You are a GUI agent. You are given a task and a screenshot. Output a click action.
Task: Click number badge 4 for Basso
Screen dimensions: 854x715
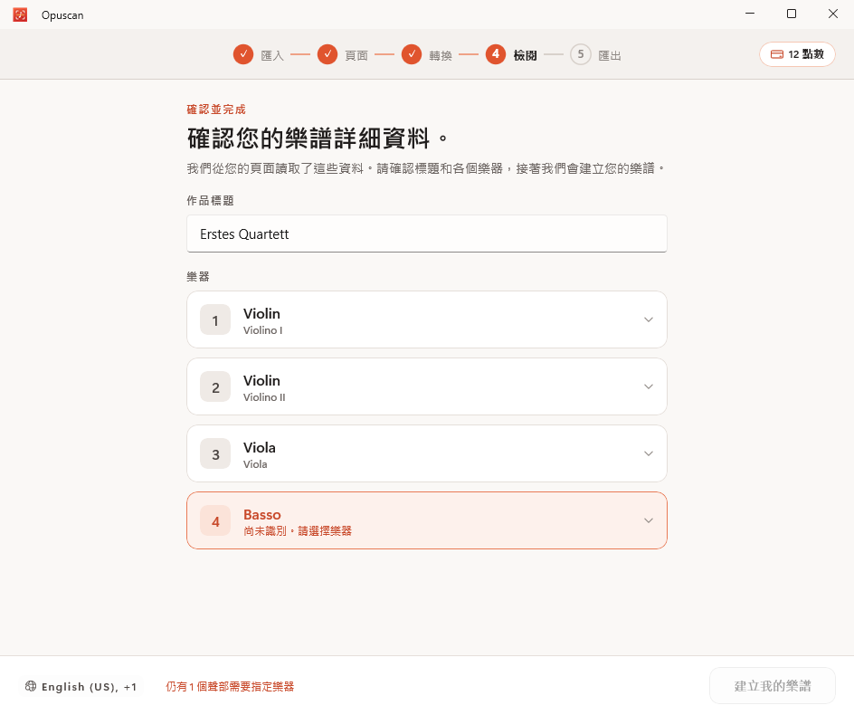click(x=215, y=521)
